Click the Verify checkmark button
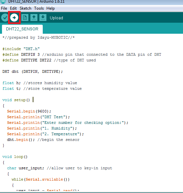 click(5, 18)
